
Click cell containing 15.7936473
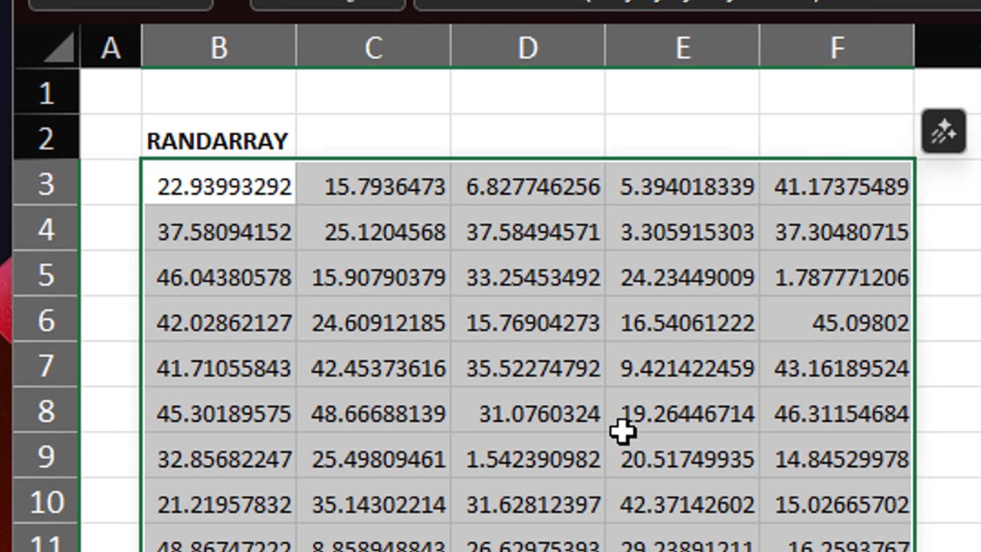(x=373, y=183)
